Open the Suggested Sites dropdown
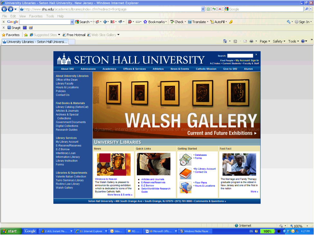The image size is (314, 235). coord(59,35)
